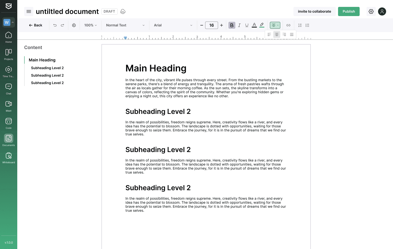This screenshot has height=249, width=393.
Task: Open Time Tracking in the sidebar
Action: 9,72
